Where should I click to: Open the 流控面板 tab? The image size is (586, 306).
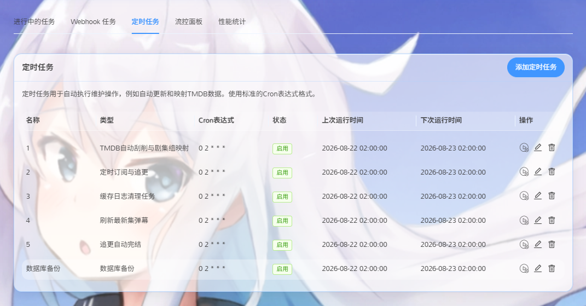tap(189, 22)
